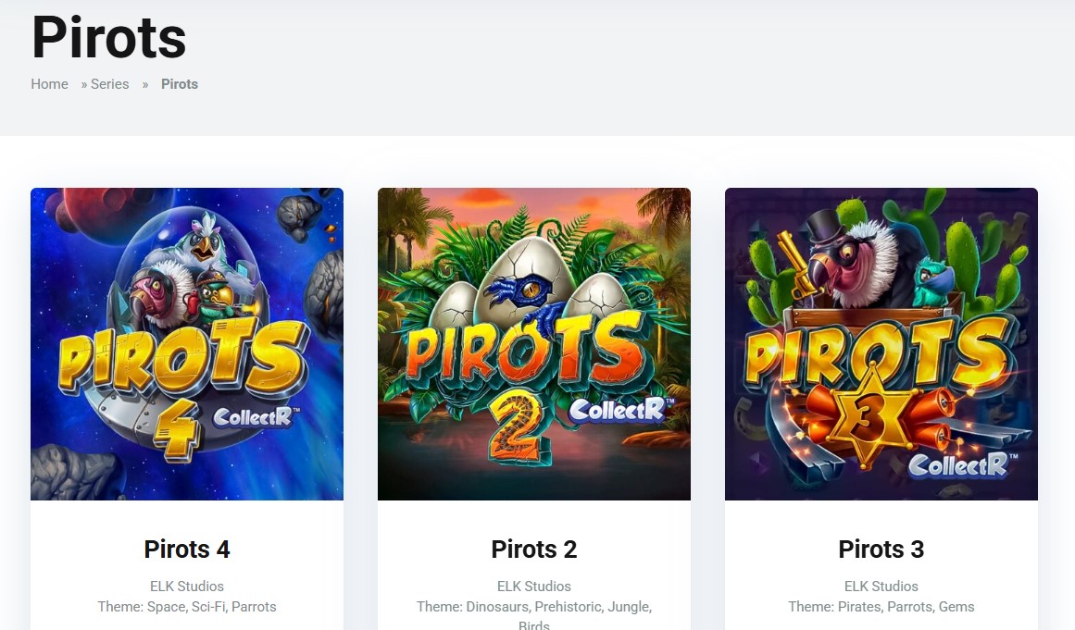Select the Pirots 2 title text
The width and height of the screenshot is (1075, 630).
tap(534, 550)
